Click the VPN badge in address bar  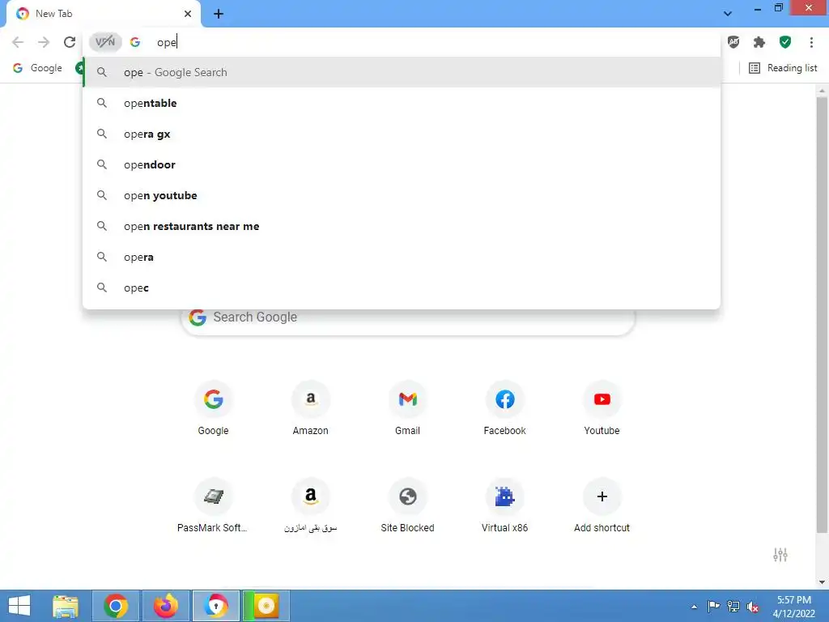tap(105, 42)
